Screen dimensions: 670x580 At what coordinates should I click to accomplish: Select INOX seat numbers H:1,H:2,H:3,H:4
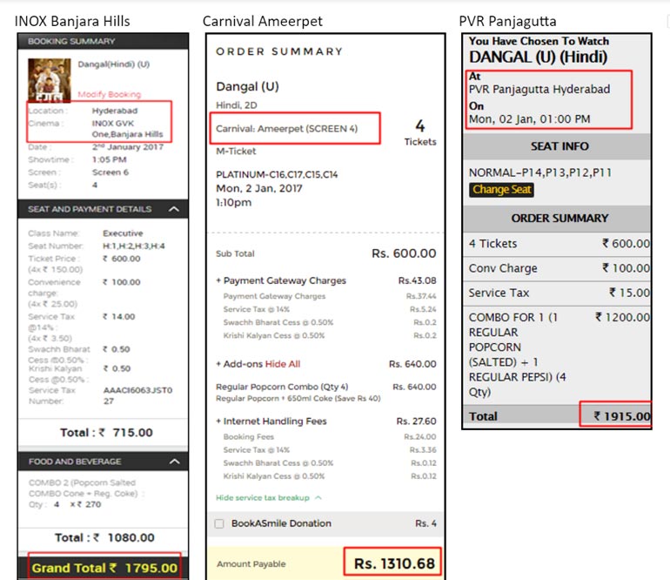(x=134, y=246)
